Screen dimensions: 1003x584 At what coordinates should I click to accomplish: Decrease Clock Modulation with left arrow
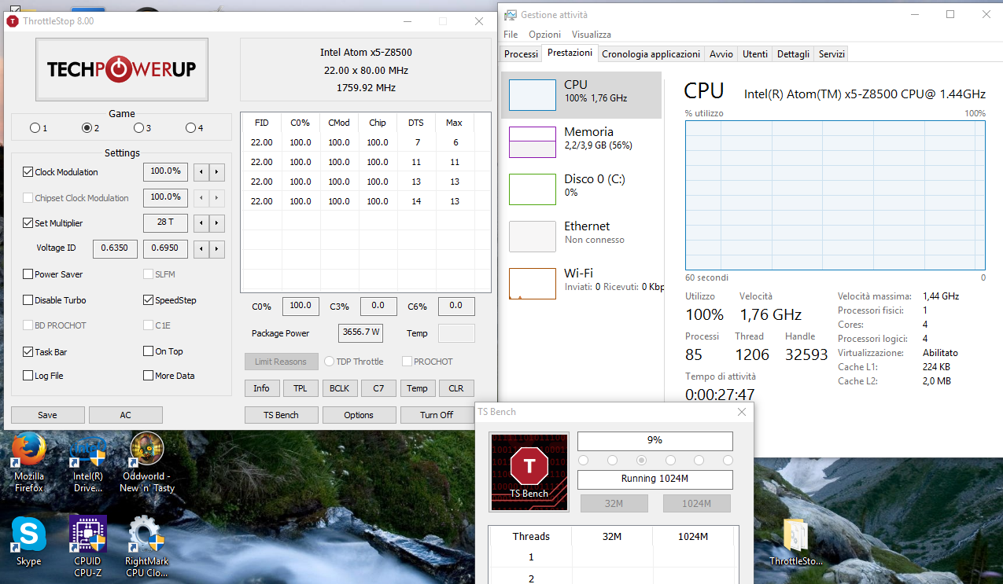tap(201, 172)
